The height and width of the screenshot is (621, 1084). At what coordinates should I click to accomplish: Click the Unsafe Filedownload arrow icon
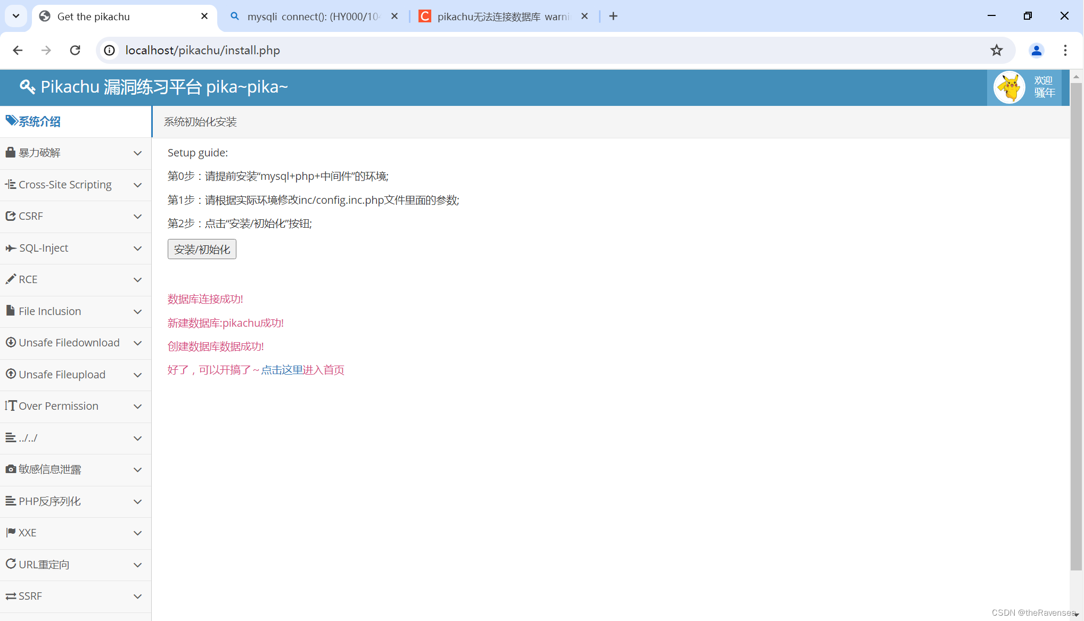(11, 342)
